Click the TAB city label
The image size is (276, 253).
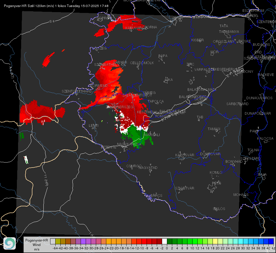[200, 117]
